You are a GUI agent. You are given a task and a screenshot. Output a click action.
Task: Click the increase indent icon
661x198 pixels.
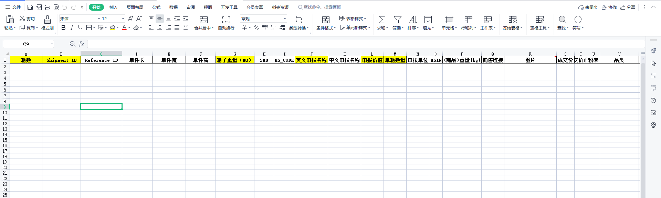pos(186,19)
